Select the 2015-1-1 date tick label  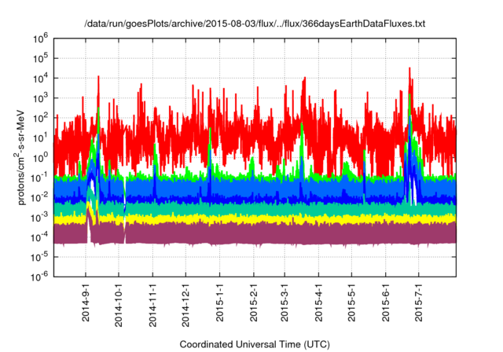point(220,302)
